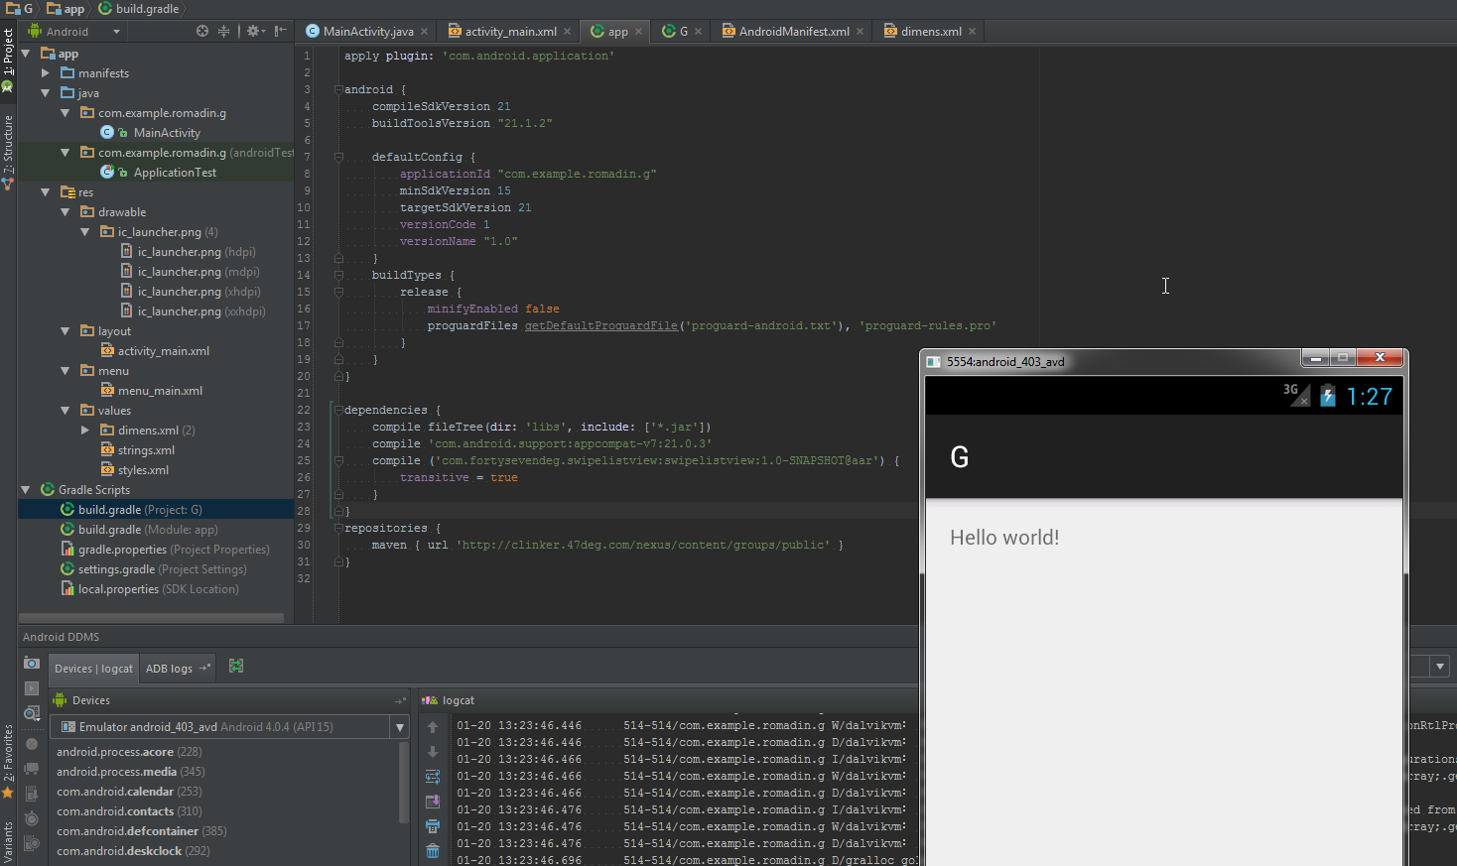Image resolution: width=1457 pixels, height=866 pixels.
Task: Close the AndroidManifest.xml tab
Action: tap(861, 32)
